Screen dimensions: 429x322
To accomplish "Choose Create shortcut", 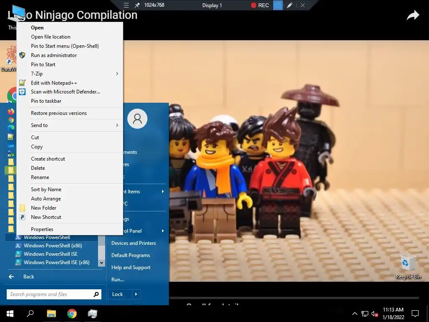I will [70, 159].
